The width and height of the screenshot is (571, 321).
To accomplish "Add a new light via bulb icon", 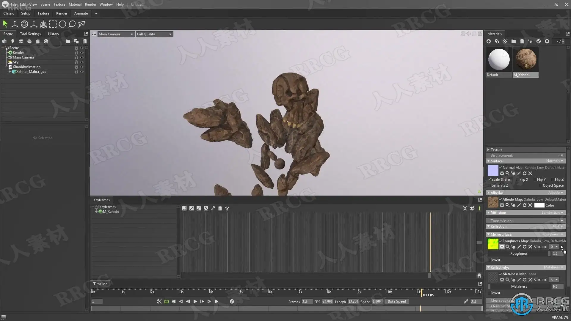I will click(x=12, y=41).
